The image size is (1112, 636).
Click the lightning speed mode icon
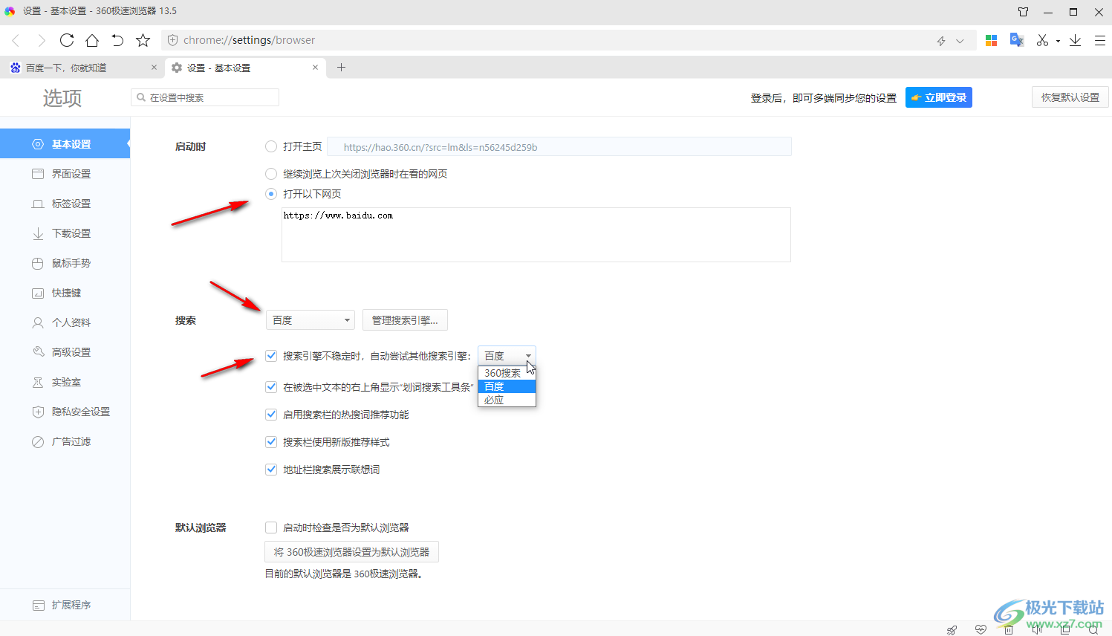(941, 41)
